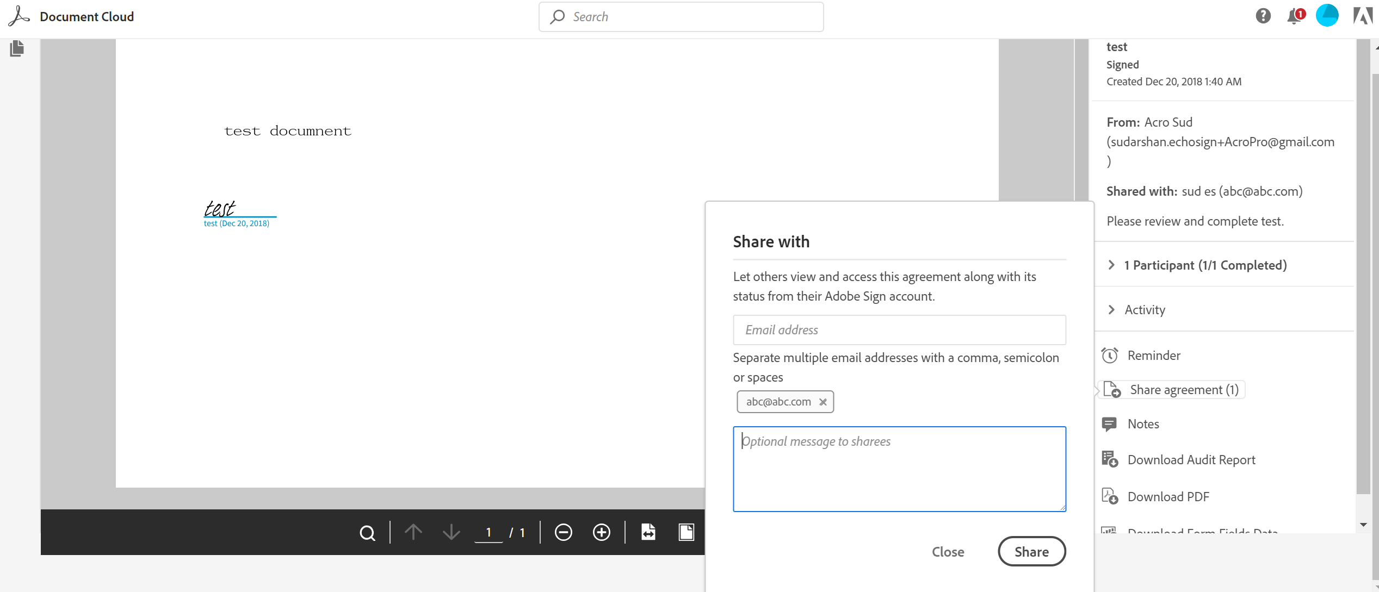Remove the abc@abc.com email chip
This screenshot has width=1379, height=592.
823,402
